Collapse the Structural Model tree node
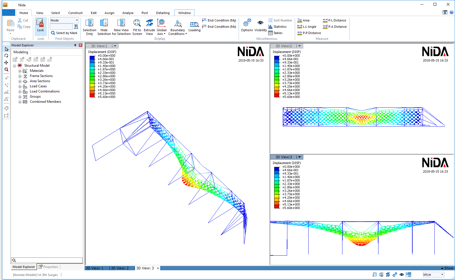The width and height of the screenshot is (455, 280). (14, 66)
